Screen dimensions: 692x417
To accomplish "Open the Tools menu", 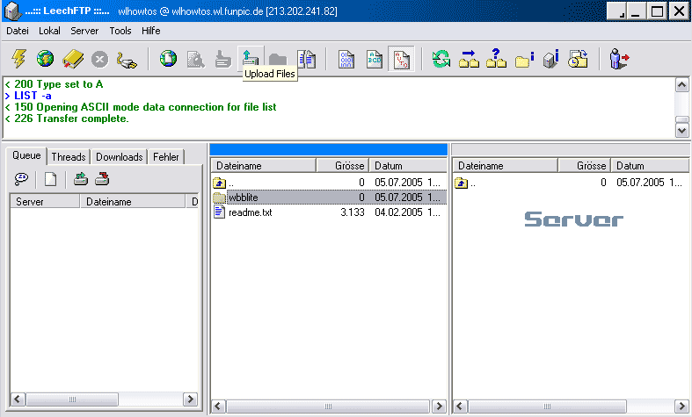I will 120,31.
